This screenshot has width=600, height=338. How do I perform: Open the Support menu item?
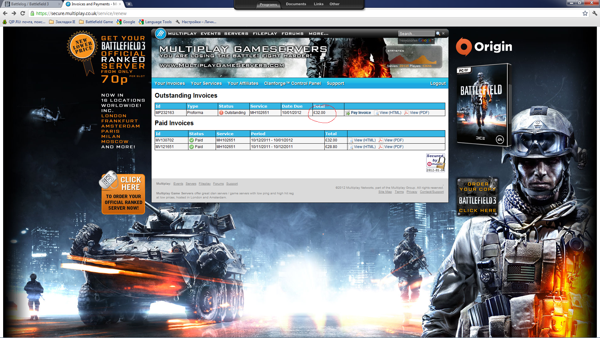point(335,83)
